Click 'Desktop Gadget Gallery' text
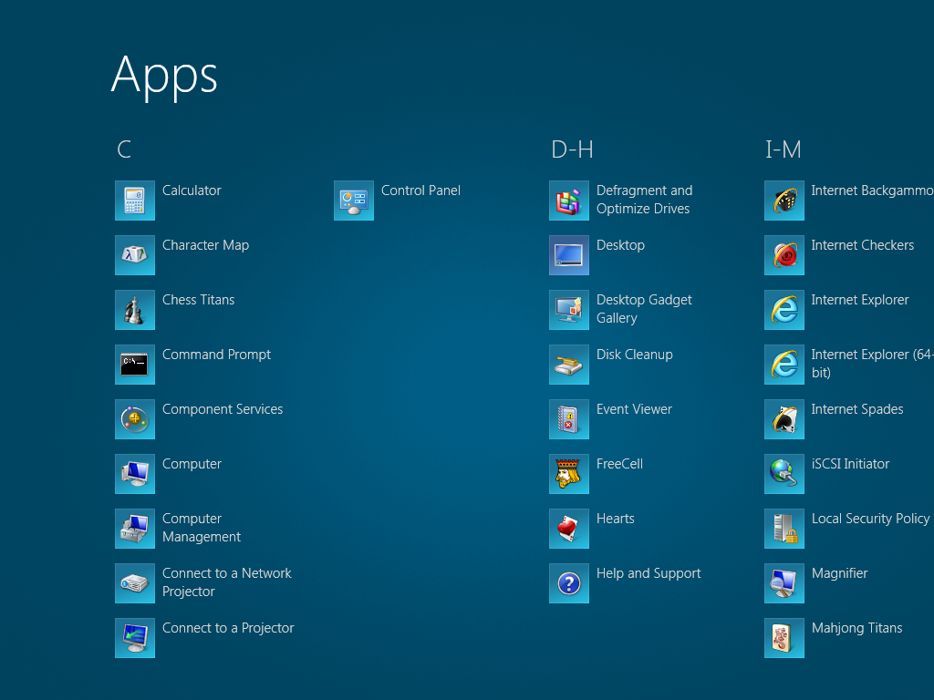 coord(644,309)
